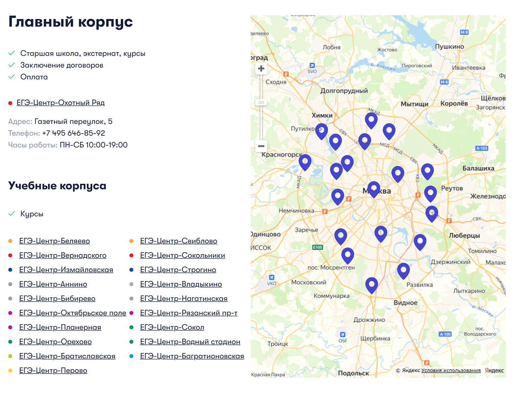The image size is (514, 398).
Task: Select the map pin near Путилково
Action: click(322, 132)
